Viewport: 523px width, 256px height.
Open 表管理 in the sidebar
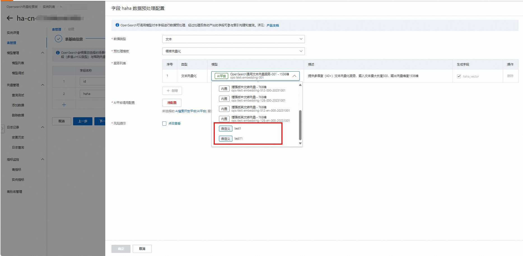click(x=11, y=43)
